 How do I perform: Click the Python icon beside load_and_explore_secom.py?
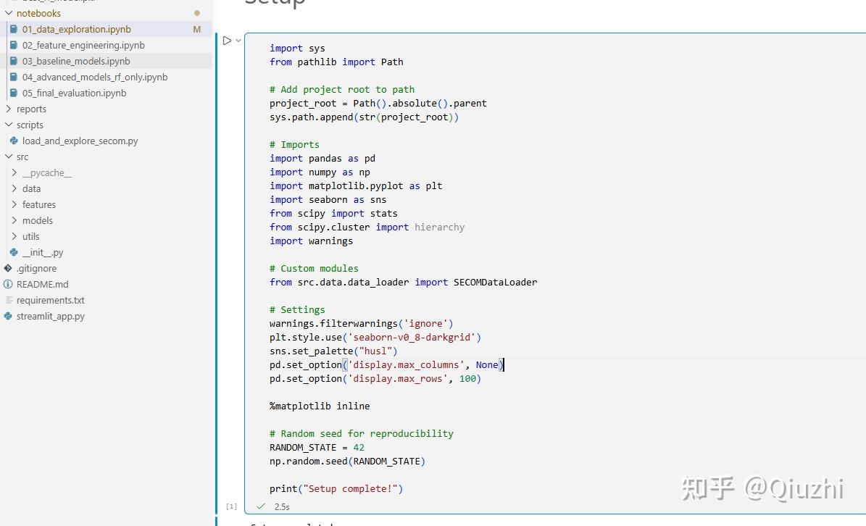pyautogui.click(x=14, y=141)
